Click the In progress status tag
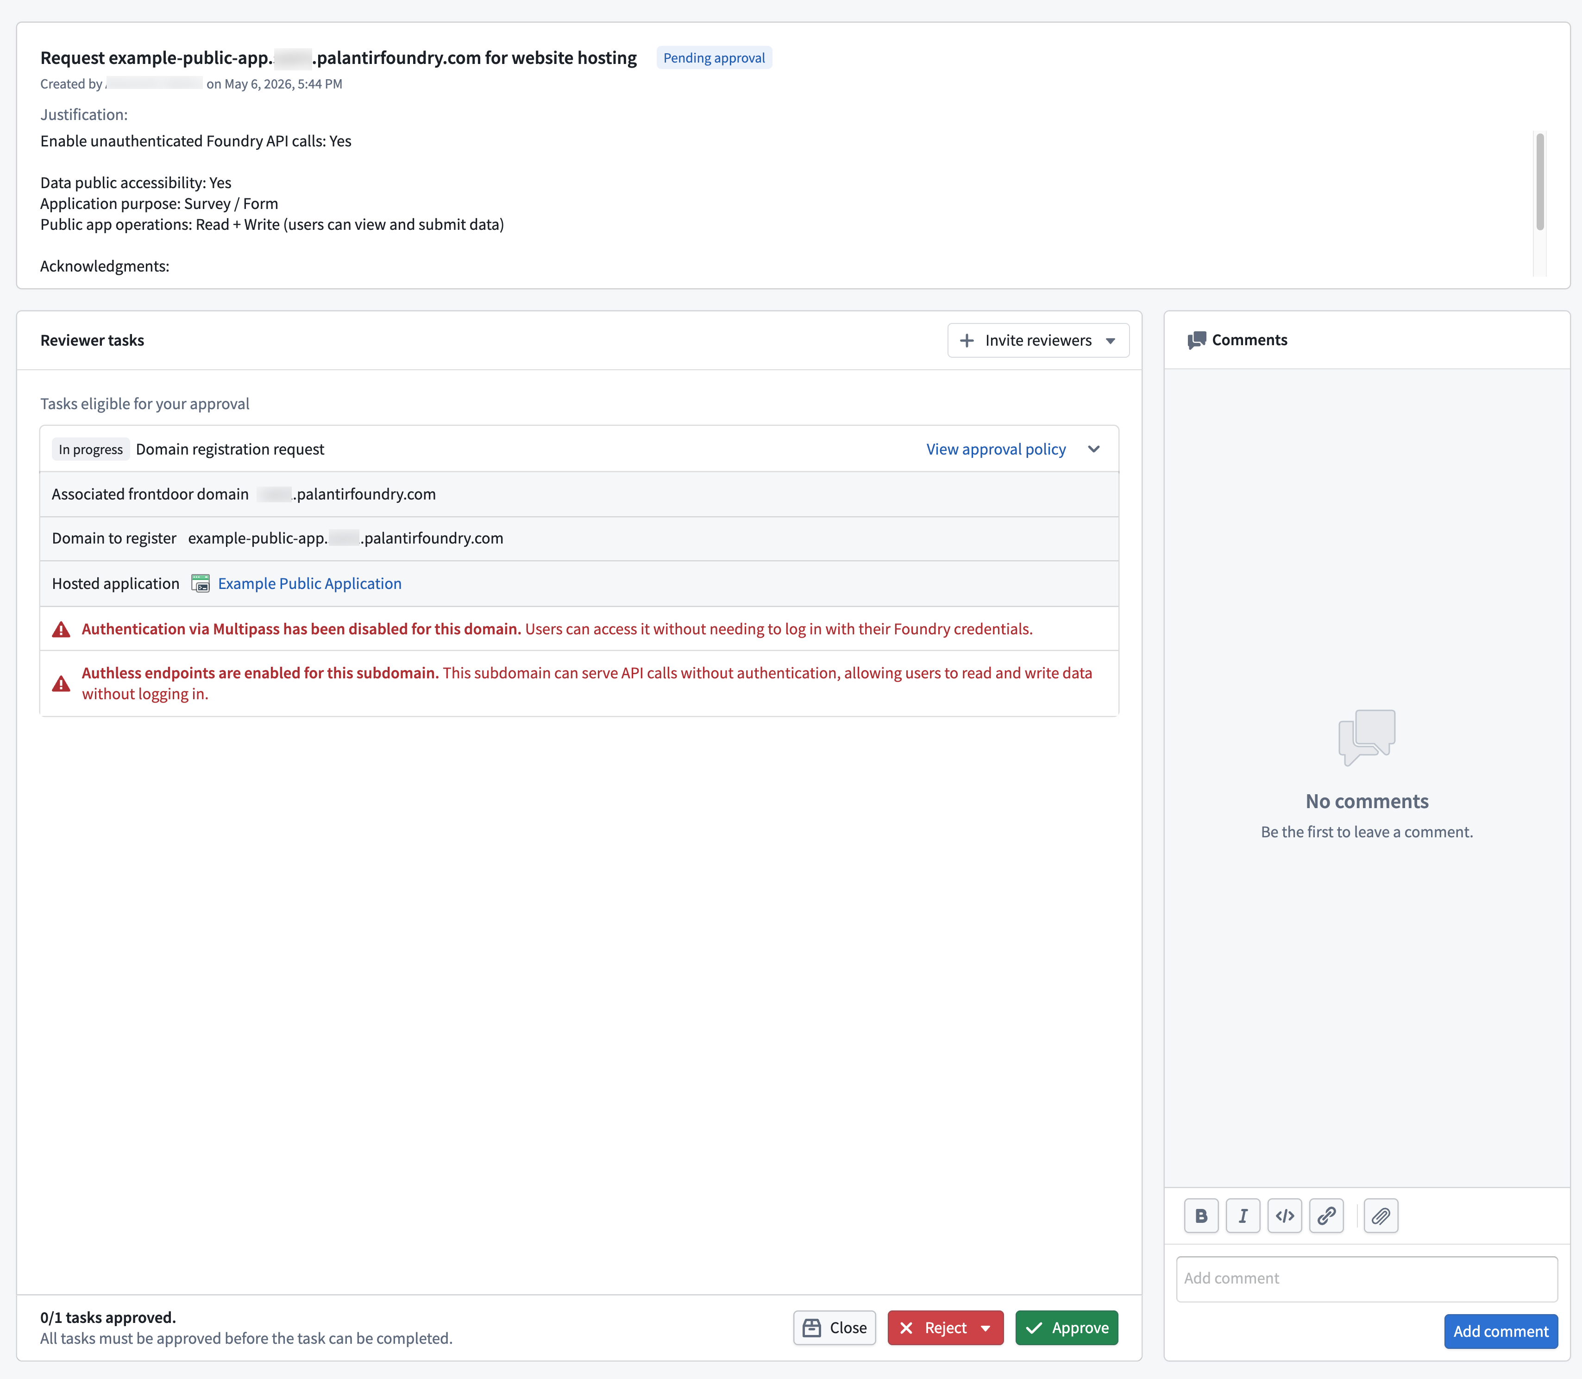Viewport: 1582px width, 1379px height. point(91,449)
